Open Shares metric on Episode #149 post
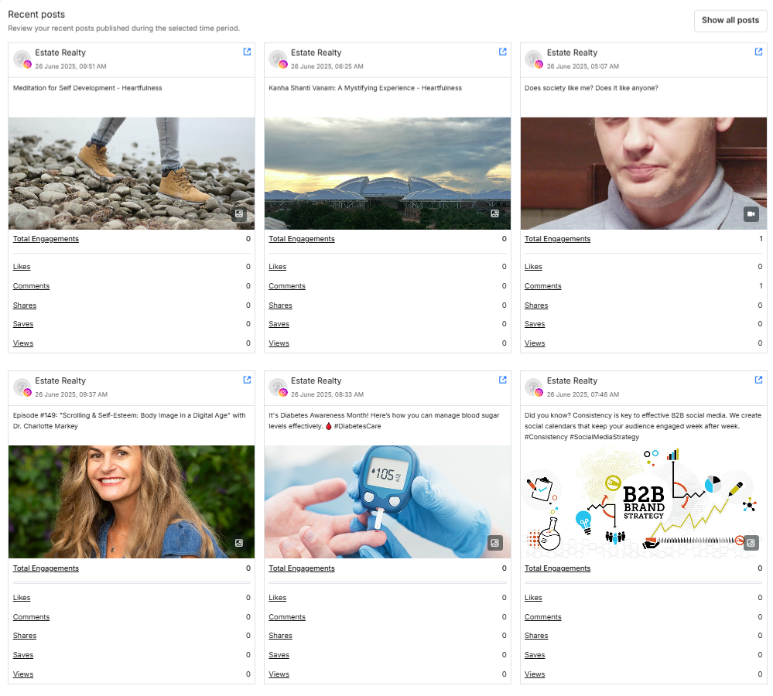The height and width of the screenshot is (696, 773). [x=25, y=636]
